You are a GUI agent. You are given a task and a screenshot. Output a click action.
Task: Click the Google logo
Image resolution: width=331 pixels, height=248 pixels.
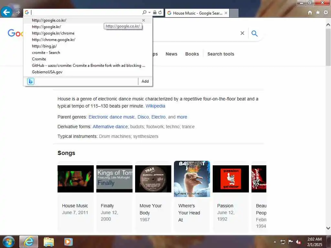point(15,33)
